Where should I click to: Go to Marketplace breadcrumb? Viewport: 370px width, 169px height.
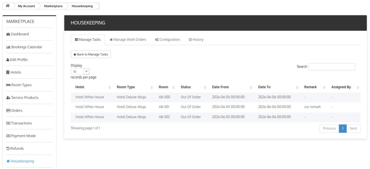(53, 6)
